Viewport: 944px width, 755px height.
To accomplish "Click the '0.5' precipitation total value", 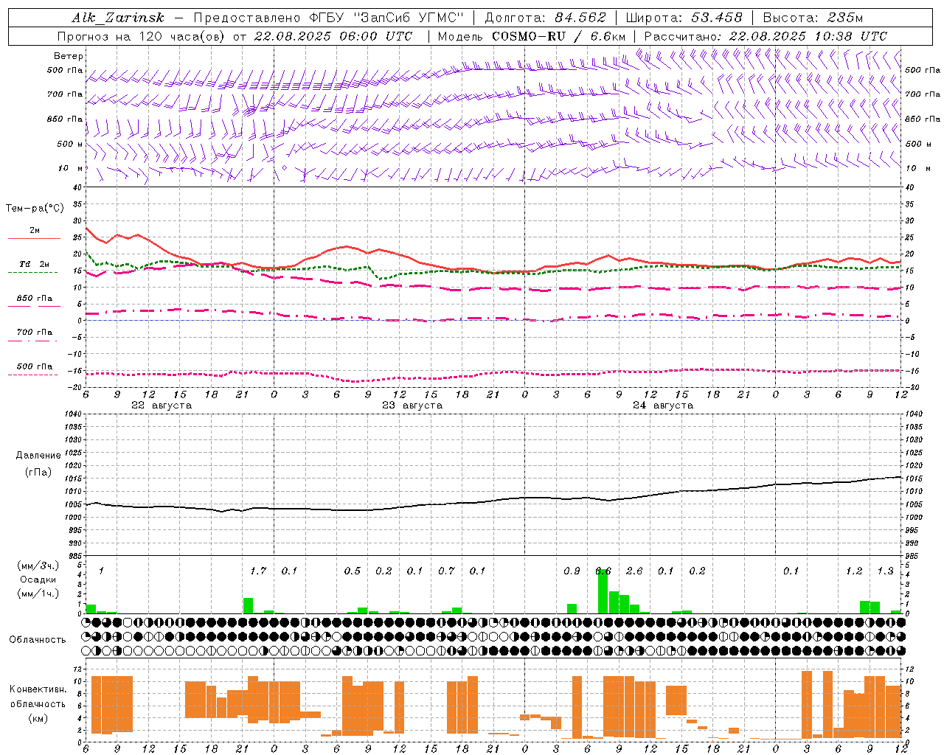I will pos(353,571).
